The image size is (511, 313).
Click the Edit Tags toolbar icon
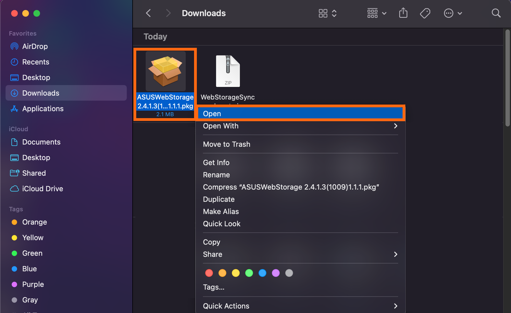click(x=425, y=13)
